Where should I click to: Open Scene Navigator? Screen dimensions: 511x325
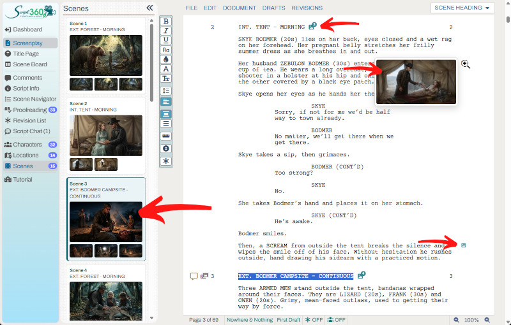(30, 99)
